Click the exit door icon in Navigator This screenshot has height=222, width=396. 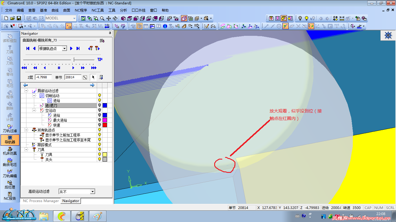click(101, 77)
